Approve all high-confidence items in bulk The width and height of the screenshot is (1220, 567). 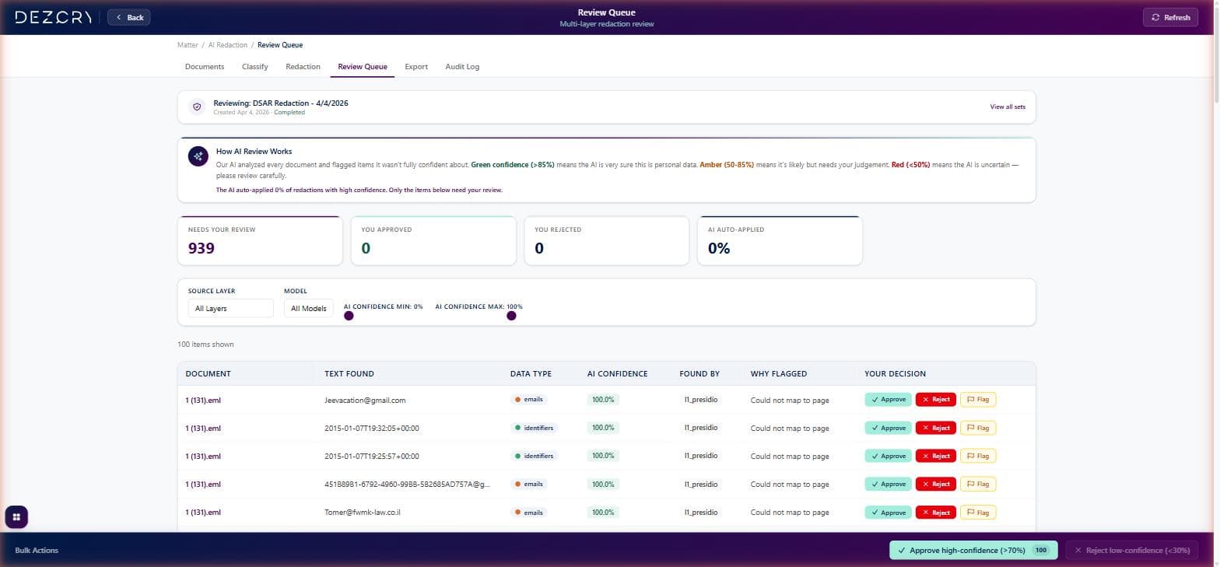tap(973, 550)
